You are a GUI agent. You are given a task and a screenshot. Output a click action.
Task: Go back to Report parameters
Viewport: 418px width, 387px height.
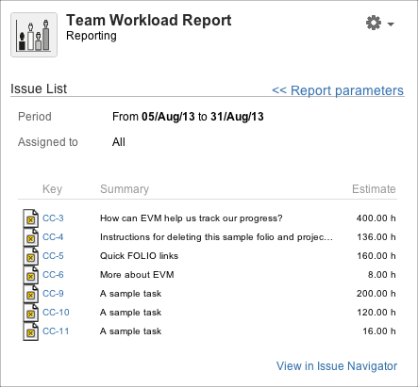[x=338, y=90]
